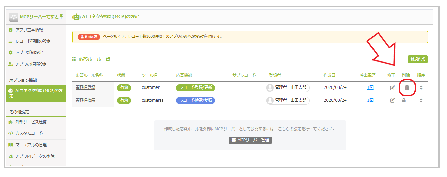Click the users icon next to アプリの権限設定
Viewport: 447px width, 177px height.
pos(11,64)
